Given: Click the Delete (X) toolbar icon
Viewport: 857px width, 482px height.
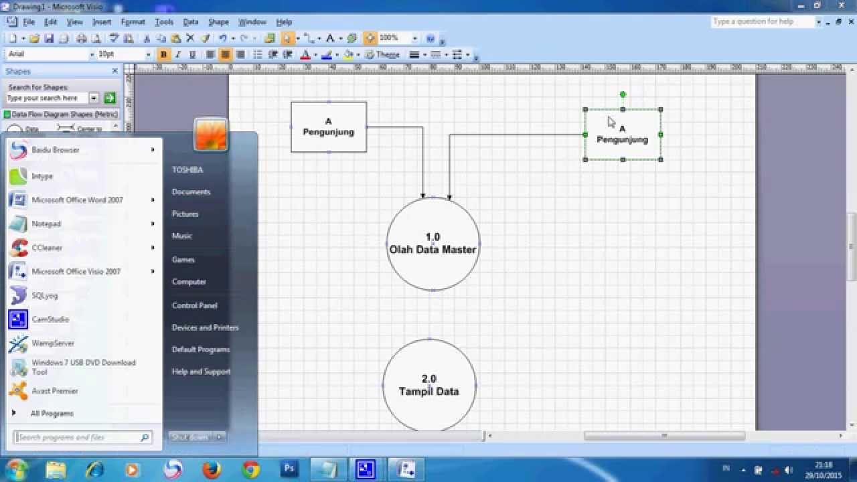Looking at the screenshot, I should (x=190, y=38).
